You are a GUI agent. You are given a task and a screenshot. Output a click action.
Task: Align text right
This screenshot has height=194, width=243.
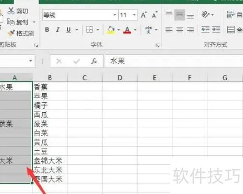pos(191,30)
